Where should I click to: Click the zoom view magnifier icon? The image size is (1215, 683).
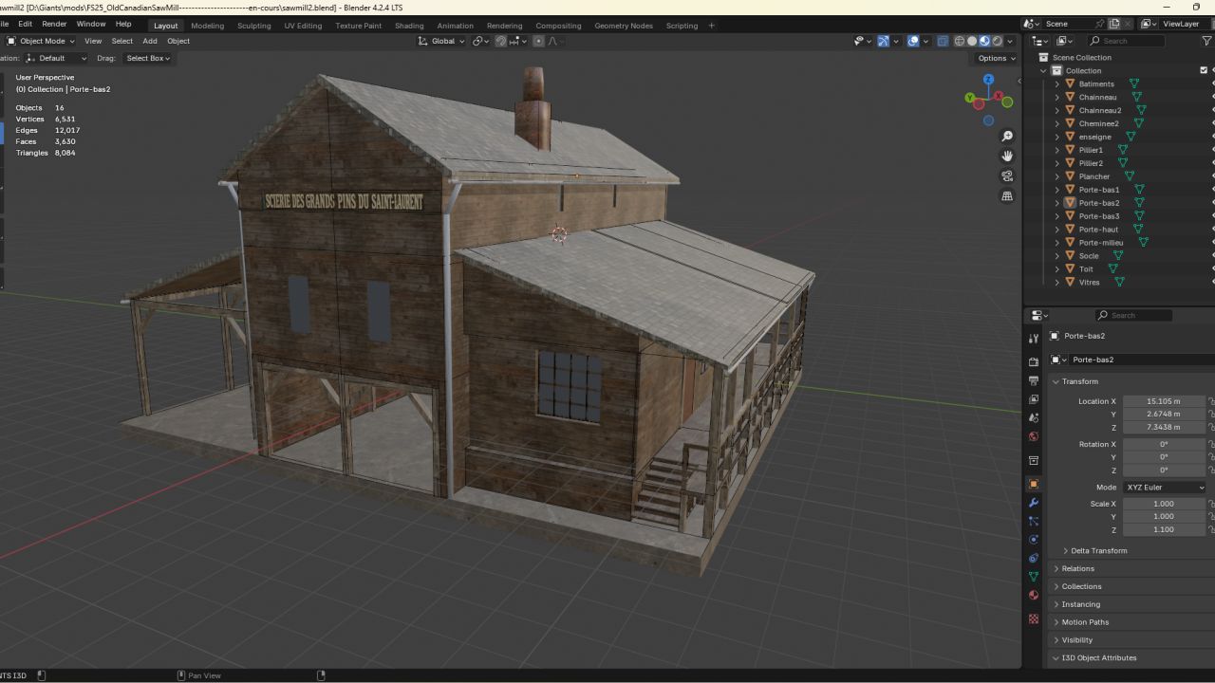(x=1007, y=137)
